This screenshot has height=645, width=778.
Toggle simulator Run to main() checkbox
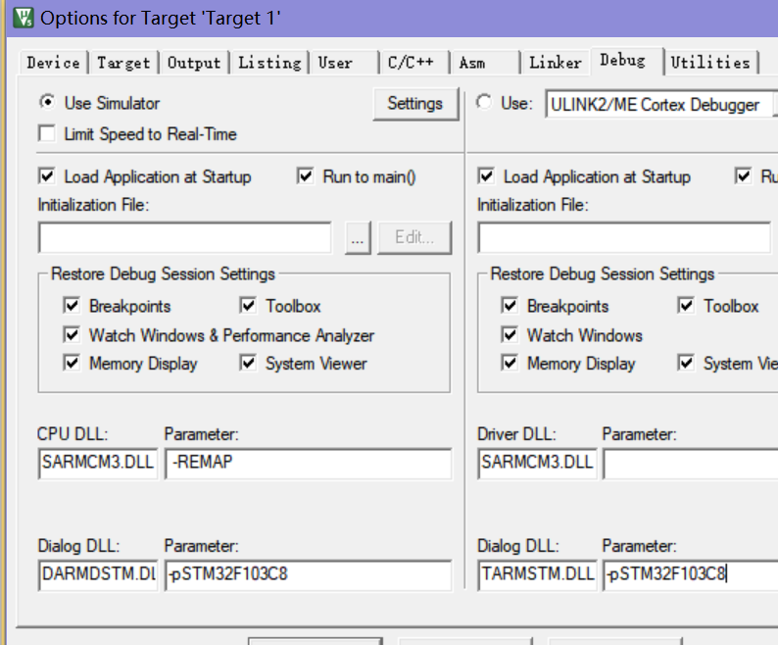point(305,176)
